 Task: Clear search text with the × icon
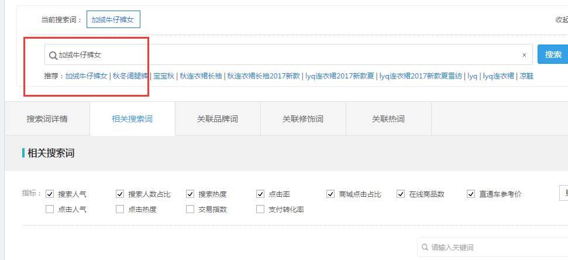click(524, 55)
